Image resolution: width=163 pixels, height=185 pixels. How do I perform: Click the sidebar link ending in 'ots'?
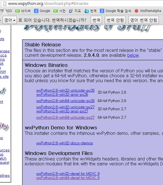[x=2, y=39]
